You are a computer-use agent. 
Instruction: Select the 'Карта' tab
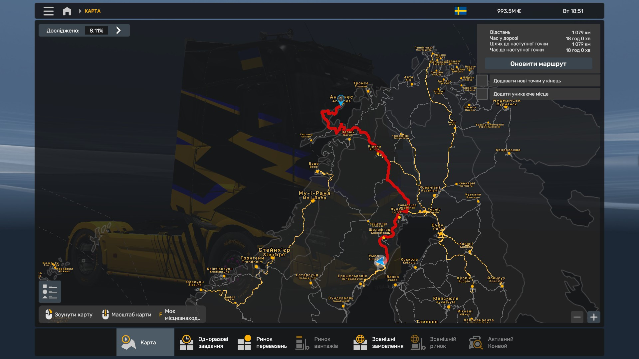tap(145, 342)
